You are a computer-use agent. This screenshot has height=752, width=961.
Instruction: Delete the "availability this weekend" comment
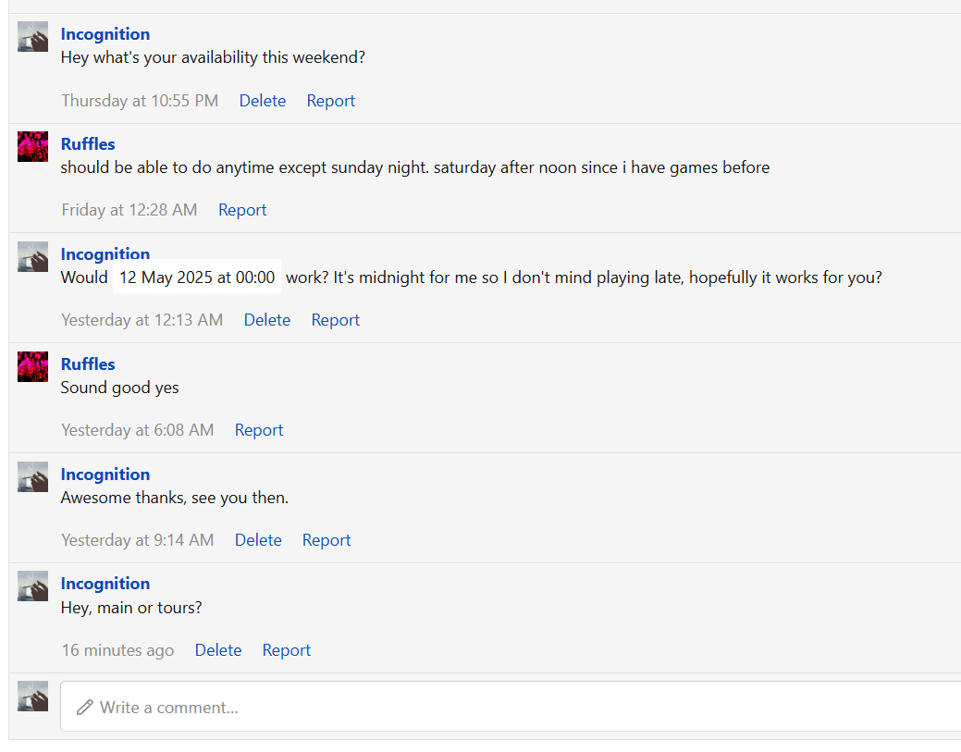tap(263, 101)
